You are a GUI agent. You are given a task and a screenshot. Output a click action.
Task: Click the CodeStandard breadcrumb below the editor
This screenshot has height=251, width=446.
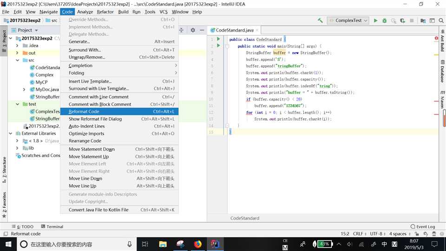click(x=245, y=218)
